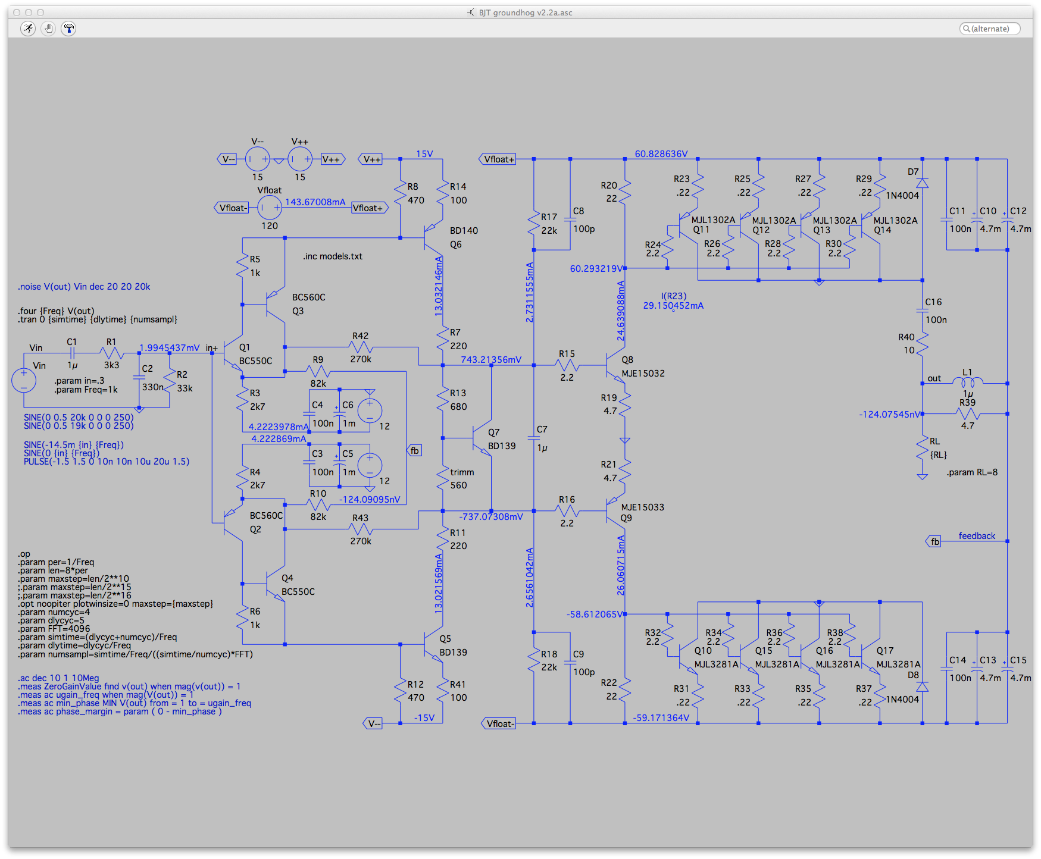Select resistor R14 100

click(443, 193)
